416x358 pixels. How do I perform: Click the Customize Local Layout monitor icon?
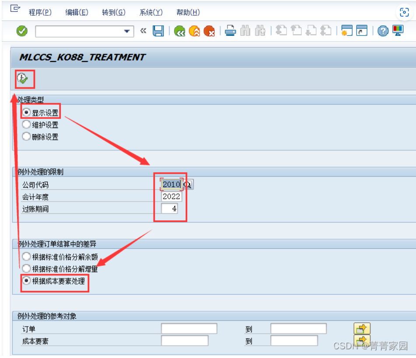tap(398, 31)
